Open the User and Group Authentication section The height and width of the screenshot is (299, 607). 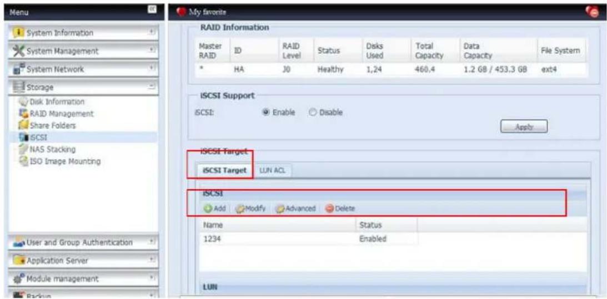(x=83, y=242)
